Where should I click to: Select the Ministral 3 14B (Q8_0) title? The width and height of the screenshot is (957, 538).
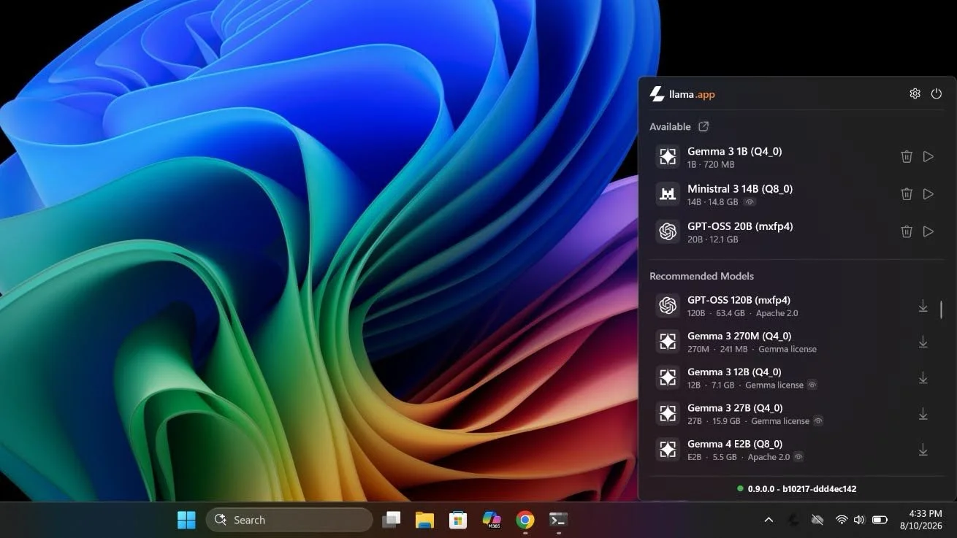pos(740,188)
